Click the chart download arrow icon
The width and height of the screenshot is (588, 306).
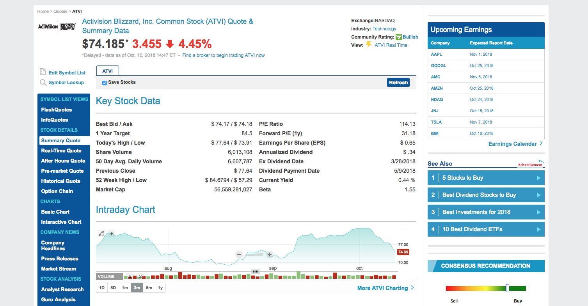(x=112, y=233)
